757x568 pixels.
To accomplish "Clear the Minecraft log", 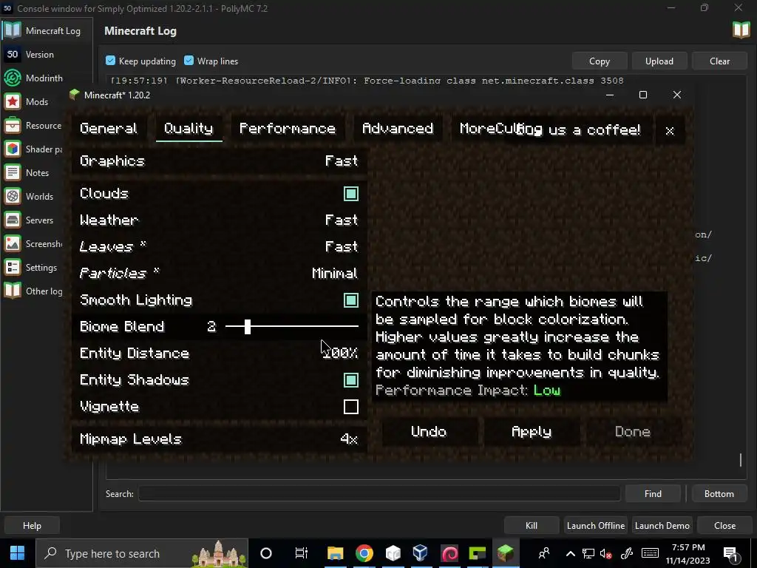I will (720, 61).
